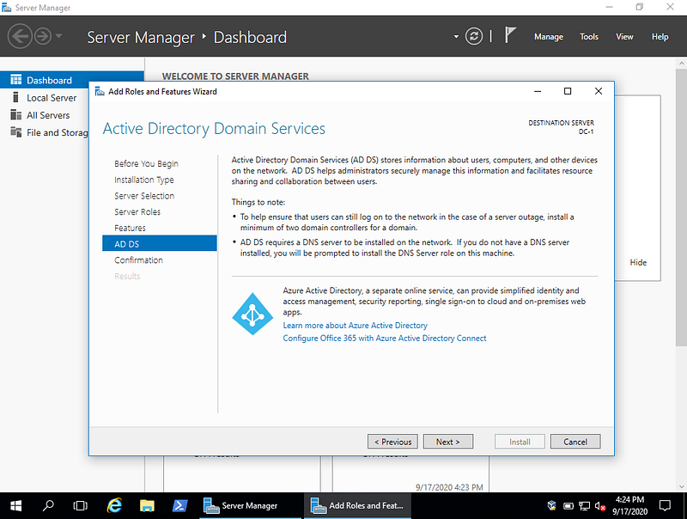Open the Manage menu

tap(549, 37)
